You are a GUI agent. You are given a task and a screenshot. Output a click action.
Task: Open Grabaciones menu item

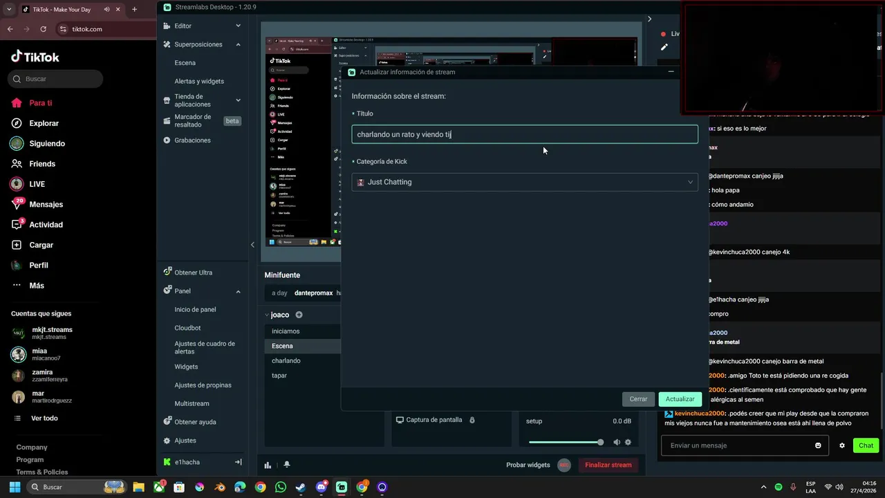pyautogui.click(x=192, y=140)
